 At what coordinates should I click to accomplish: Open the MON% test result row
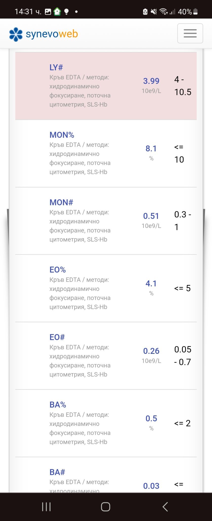[62, 135]
